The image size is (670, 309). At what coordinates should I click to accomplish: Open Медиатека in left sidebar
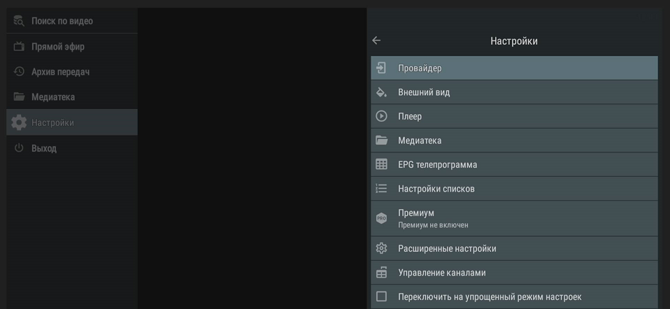52,97
